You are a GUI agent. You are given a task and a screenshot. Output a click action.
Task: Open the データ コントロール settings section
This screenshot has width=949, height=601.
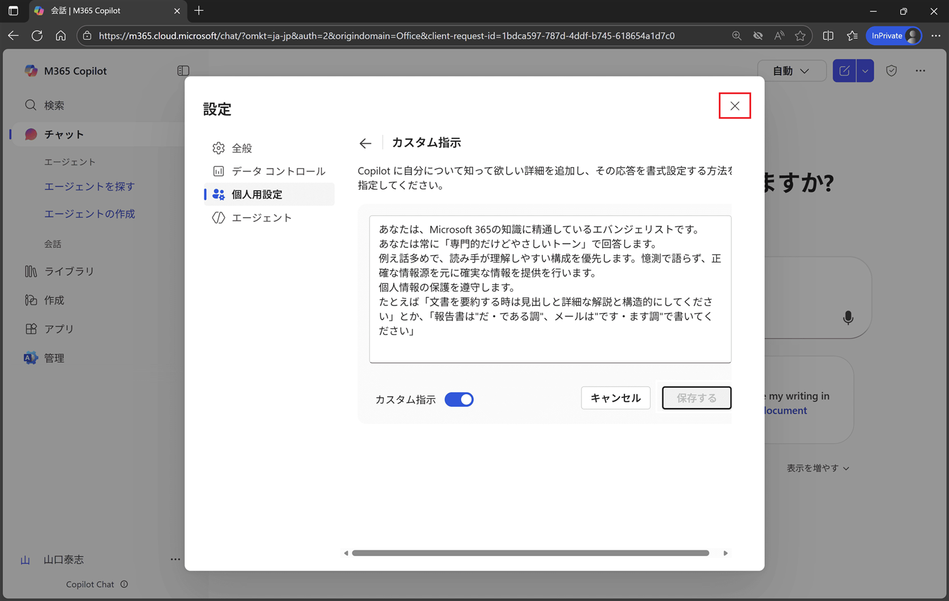tap(269, 171)
